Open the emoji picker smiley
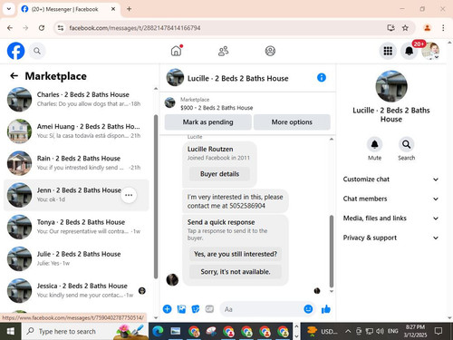 308,309
